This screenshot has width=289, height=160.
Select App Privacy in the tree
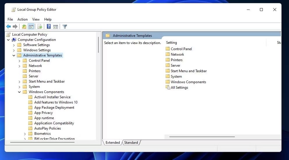point(43,113)
